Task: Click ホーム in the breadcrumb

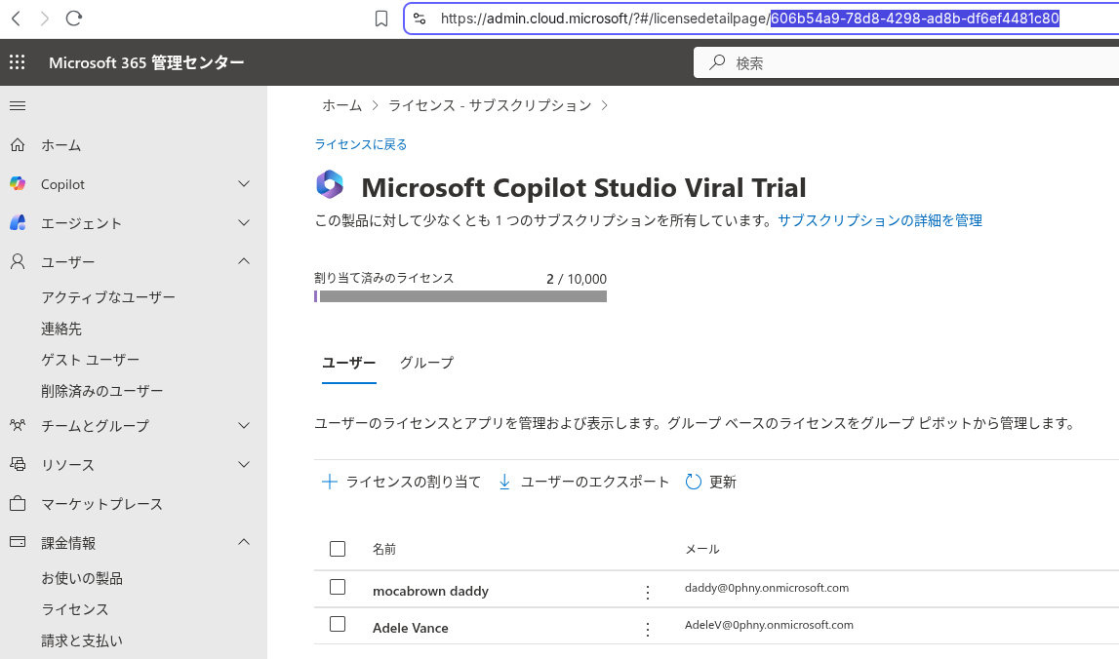Action: [x=341, y=105]
